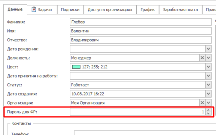Open the Заработная плата tab

[x=180, y=10]
